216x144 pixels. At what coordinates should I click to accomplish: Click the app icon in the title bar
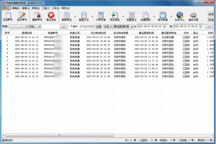[3, 3]
